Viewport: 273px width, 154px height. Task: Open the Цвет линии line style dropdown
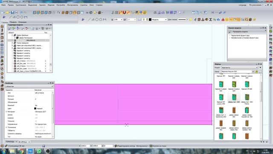tap(187, 20)
